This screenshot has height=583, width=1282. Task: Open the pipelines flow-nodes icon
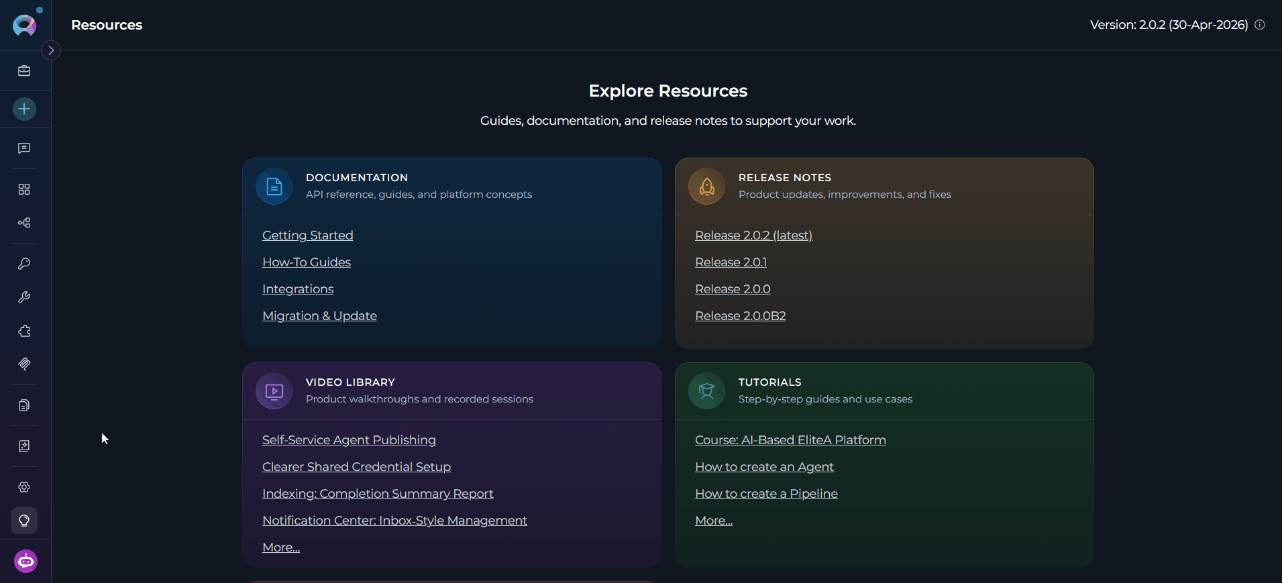pos(24,223)
